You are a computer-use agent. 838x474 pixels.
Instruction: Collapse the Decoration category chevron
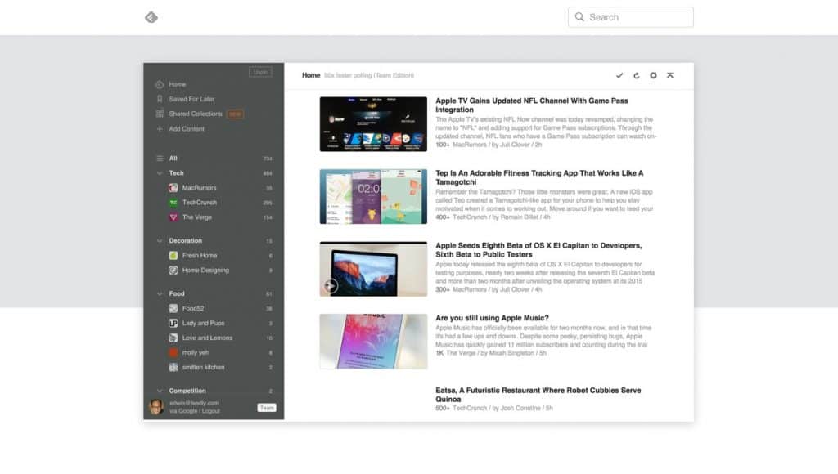160,241
